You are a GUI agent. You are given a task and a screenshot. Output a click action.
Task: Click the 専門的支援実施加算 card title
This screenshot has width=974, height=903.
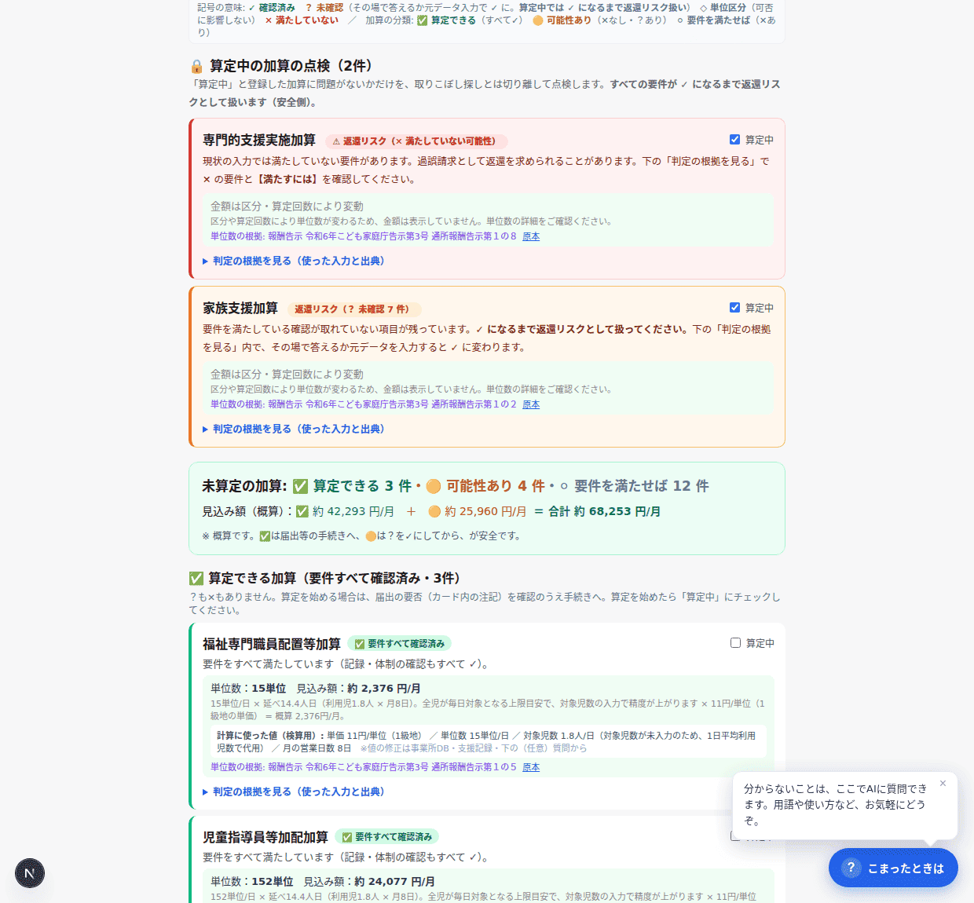click(x=259, y=140)
